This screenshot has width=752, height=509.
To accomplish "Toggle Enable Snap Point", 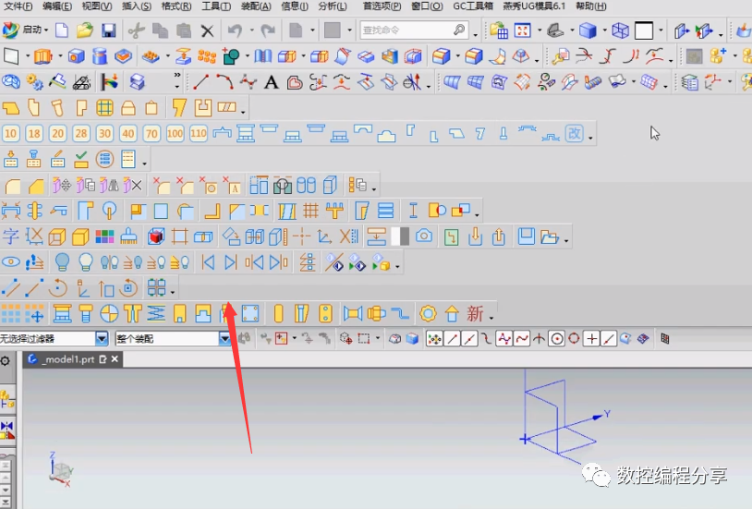I will pos(434,339).
